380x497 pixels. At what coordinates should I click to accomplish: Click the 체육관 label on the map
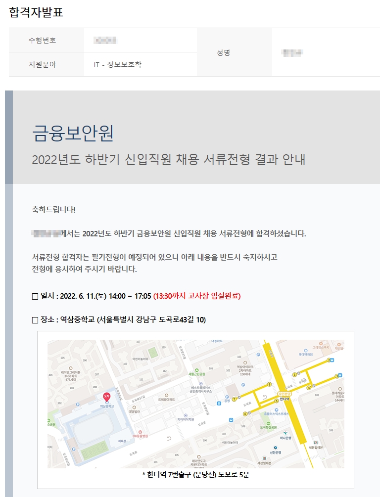pyautogui.click(x=122, y=441)
